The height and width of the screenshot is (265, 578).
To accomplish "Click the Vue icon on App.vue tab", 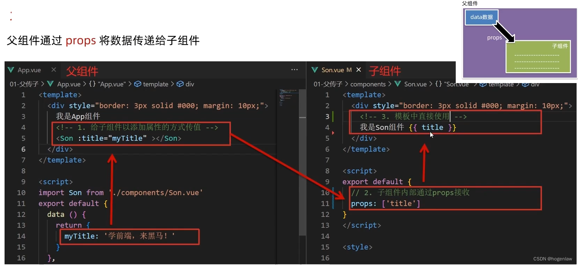I will pyautogui.click(x=11, y=70).
